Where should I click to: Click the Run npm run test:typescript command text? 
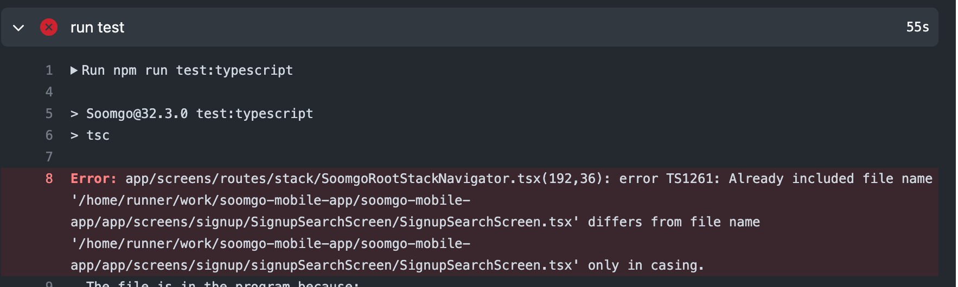187,70
